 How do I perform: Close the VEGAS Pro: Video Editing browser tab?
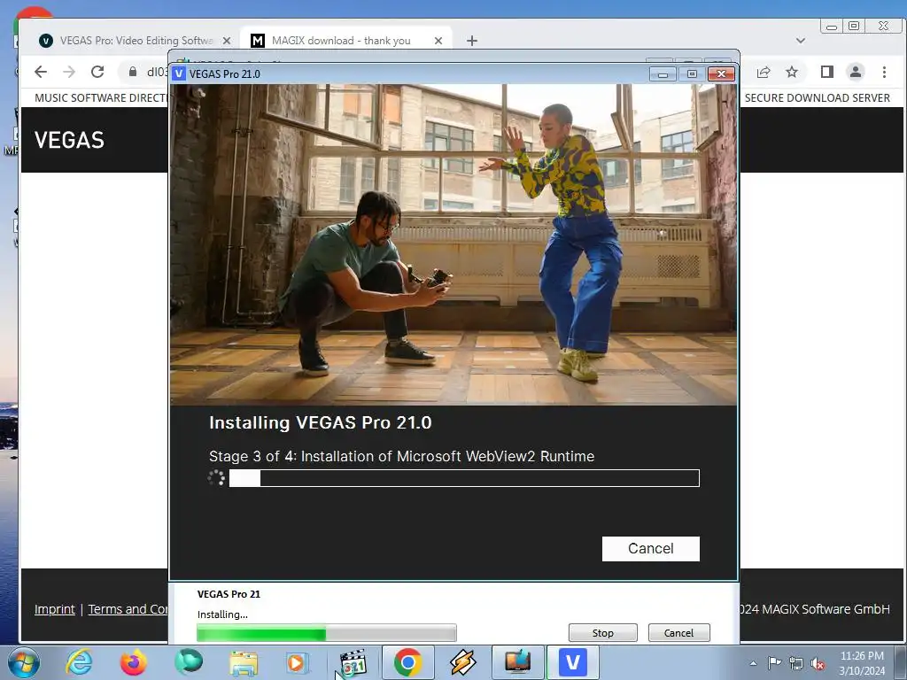point(227,41)
